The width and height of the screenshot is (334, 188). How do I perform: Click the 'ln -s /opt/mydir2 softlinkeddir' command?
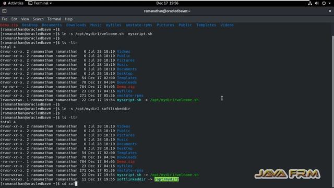pos(96,109)
